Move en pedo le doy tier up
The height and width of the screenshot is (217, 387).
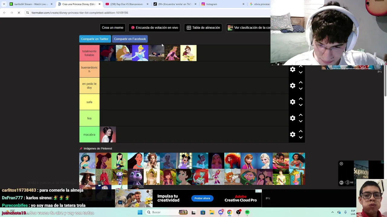301,82
